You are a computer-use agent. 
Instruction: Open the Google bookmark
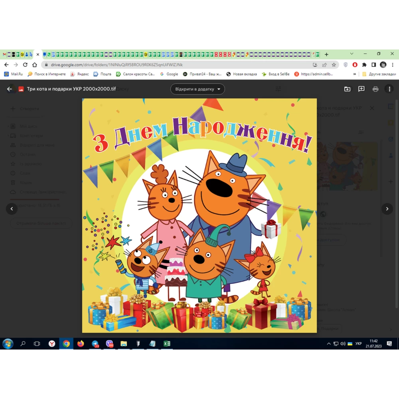(169, 74)
